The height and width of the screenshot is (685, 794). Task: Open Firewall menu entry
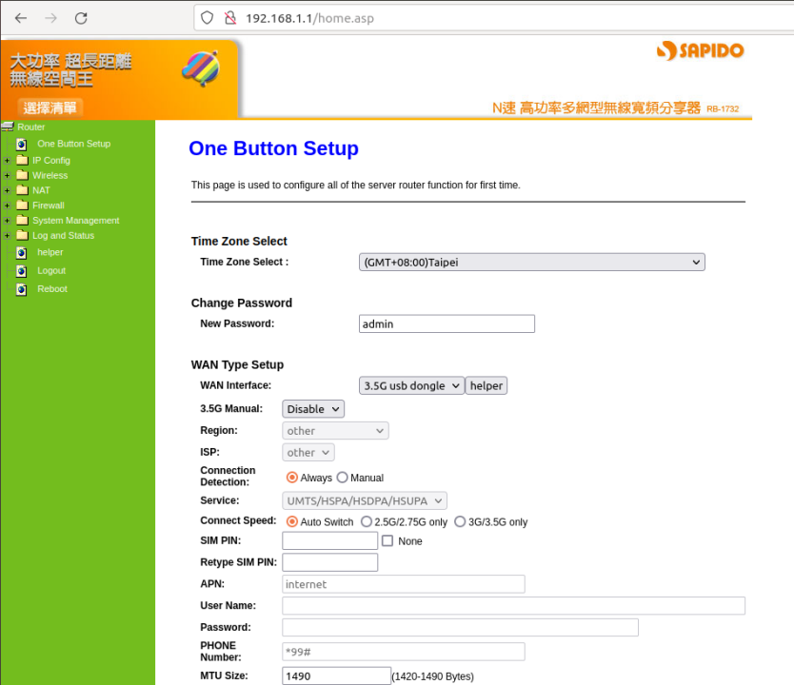coord(49,205)
